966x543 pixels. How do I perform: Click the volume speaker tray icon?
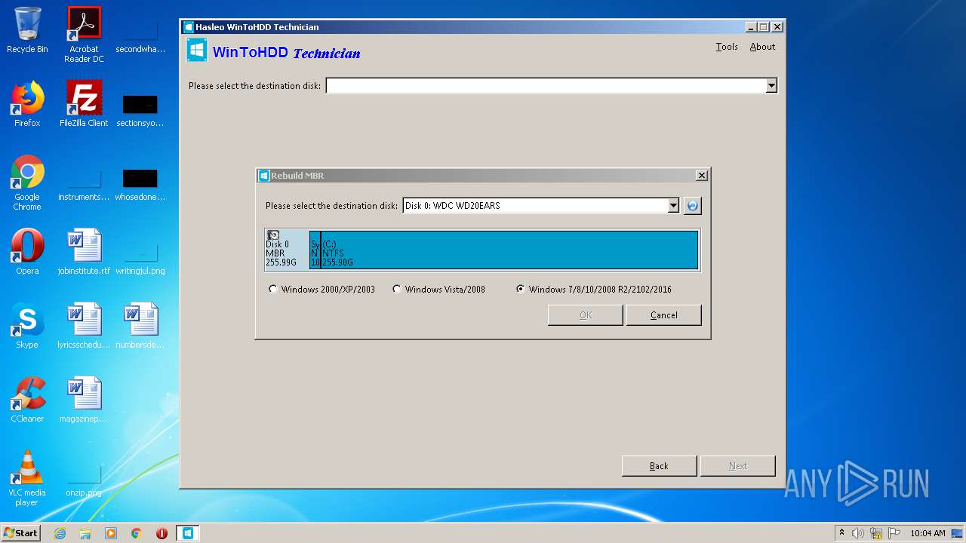point(858,533)
